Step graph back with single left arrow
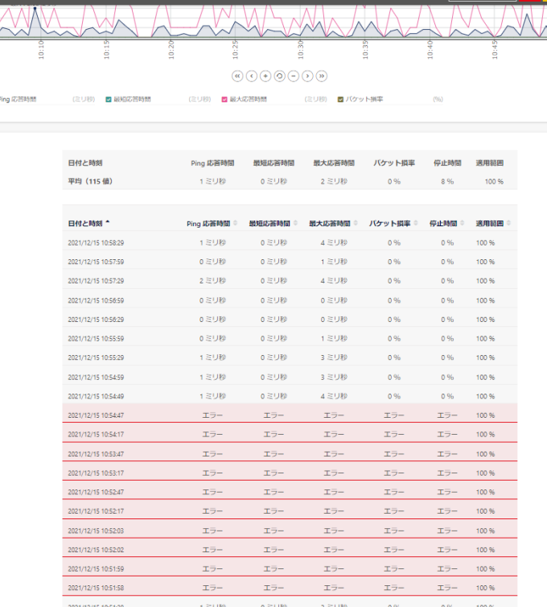Screen dimensions: 547x607 click(252, 76)
